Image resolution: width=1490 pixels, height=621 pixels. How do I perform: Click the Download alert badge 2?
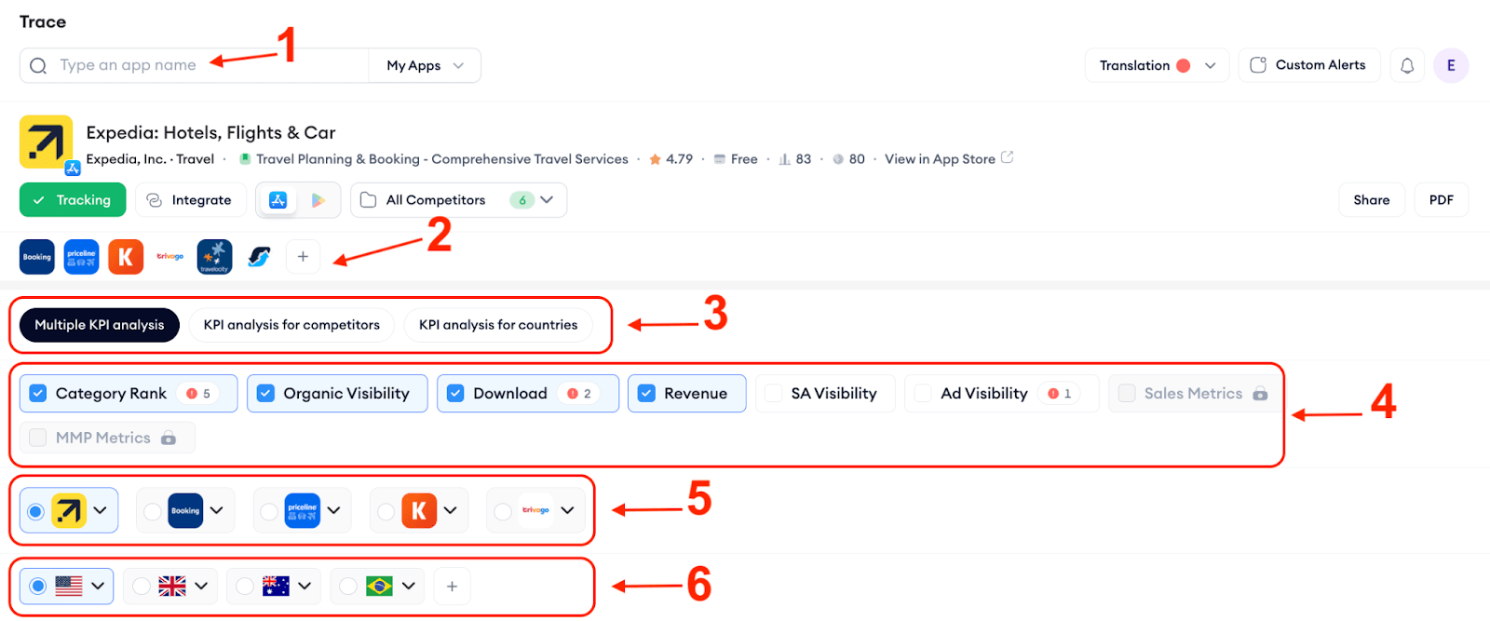(579, 394)
